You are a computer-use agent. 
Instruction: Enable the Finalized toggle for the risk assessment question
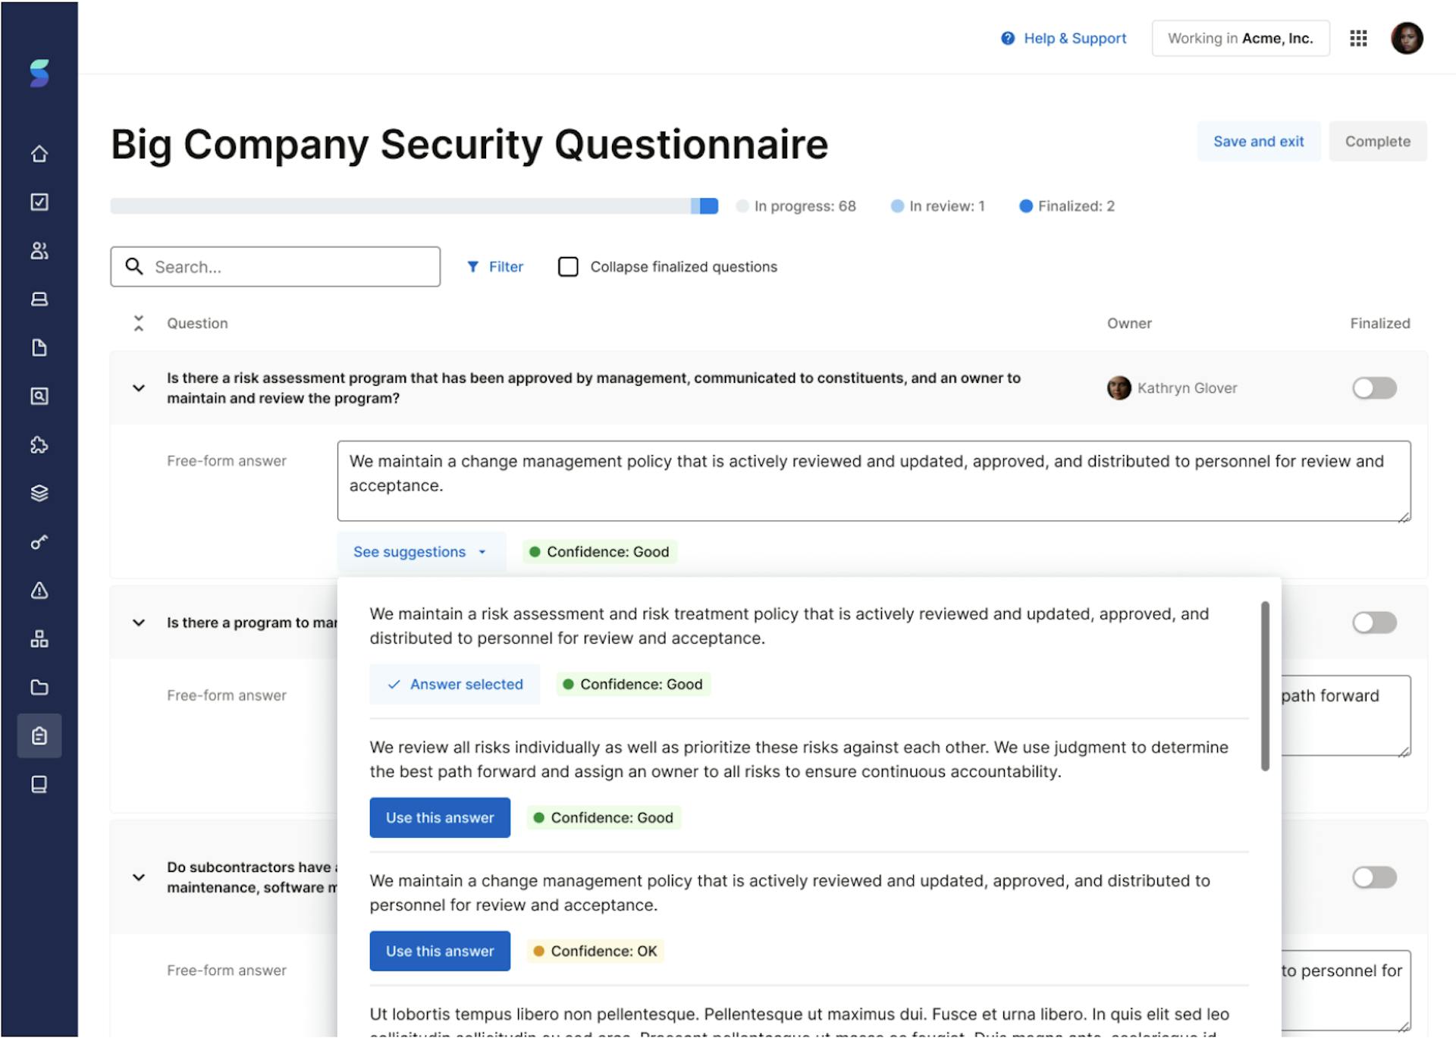(1375, 387)
